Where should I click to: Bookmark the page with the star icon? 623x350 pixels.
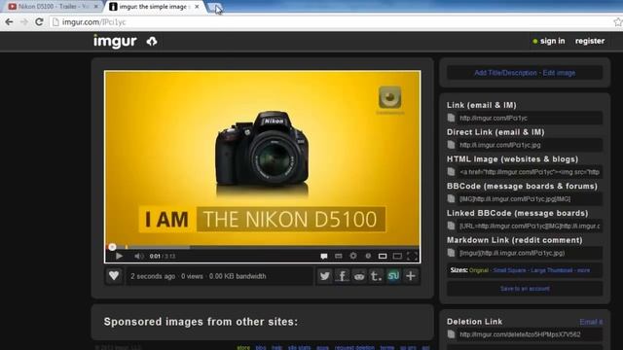617,22
